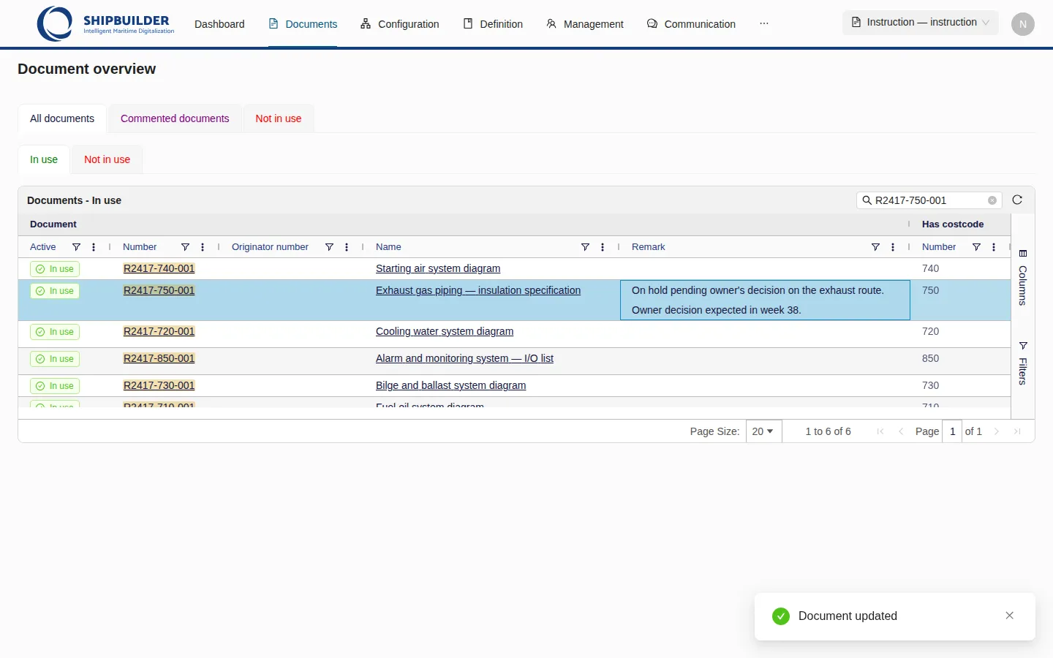Refresh the documents grid
Screen dimensions: 1053x658
click(x=1017, y=200)
